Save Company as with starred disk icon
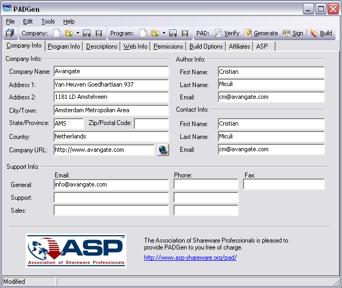Screen dimensions: 342x288 pyautogui.click(x=99, y=33)
